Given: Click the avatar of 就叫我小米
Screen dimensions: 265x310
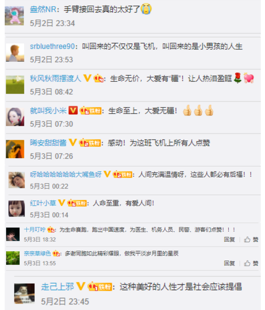Looking at the screenshot, I should 15,117.
